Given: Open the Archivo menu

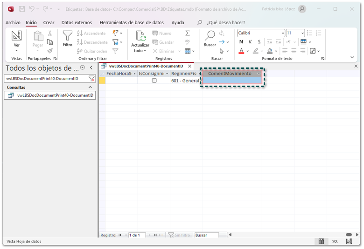Looking at the screenshot, I should (x=13, y=22).
